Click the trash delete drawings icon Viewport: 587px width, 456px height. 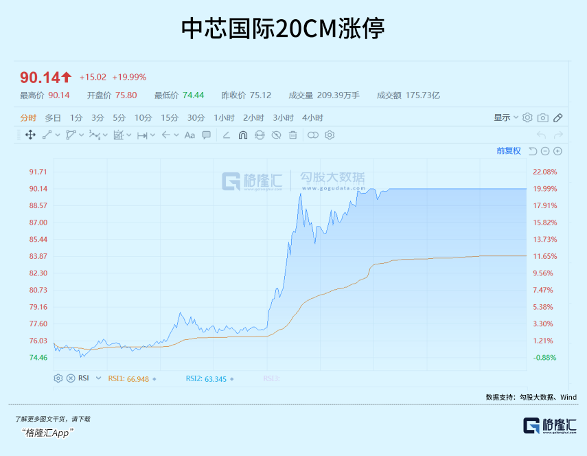(292, 135)
